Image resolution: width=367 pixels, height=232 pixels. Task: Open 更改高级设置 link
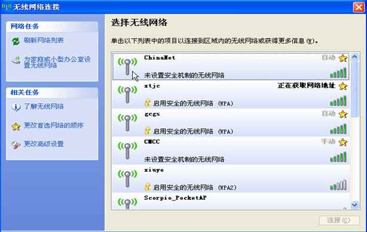pos(44,144)
